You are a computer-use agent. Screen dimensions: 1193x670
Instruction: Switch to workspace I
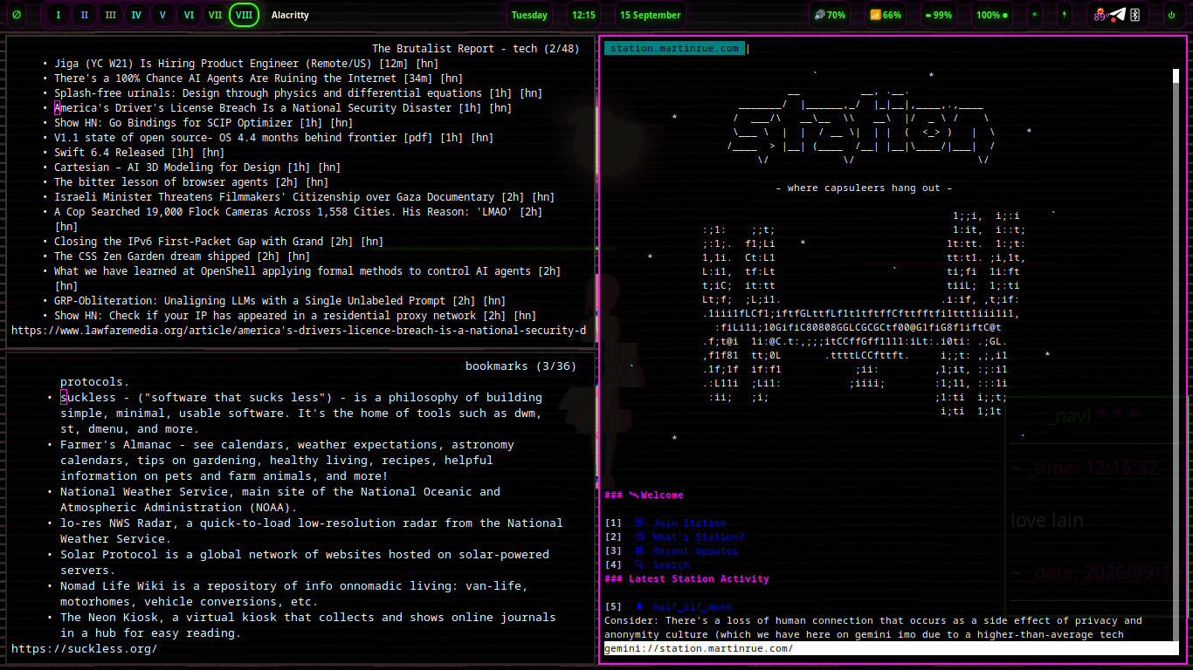[59, 15]
